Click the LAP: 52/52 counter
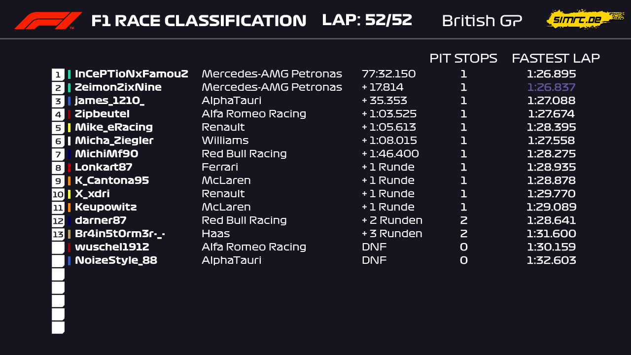The image size is (631, 355). [x=367, y=20]
